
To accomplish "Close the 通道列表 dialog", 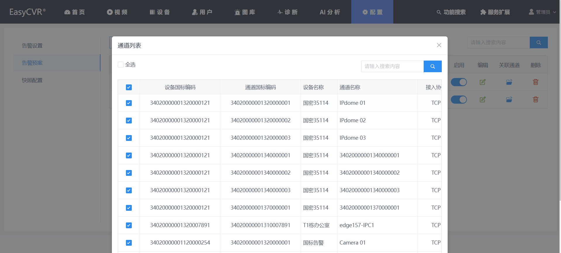I will click(x=439, y=45).
